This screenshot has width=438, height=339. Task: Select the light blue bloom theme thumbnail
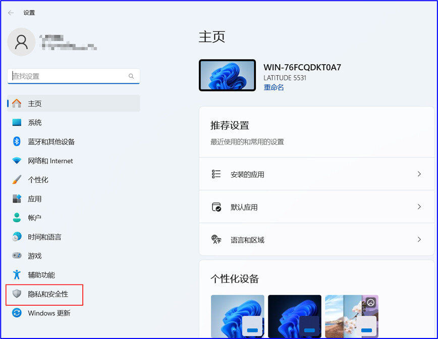(x=238, y=316)
